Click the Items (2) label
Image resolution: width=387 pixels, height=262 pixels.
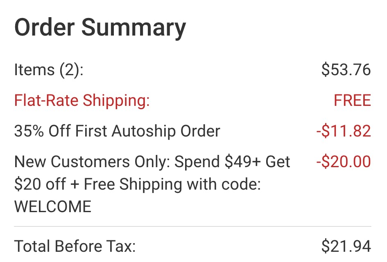tap(49, 70)
